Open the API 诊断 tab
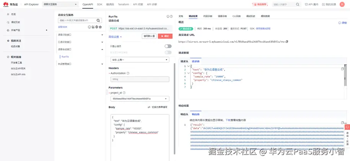This screenshot has height=161, width=350. 152,4
